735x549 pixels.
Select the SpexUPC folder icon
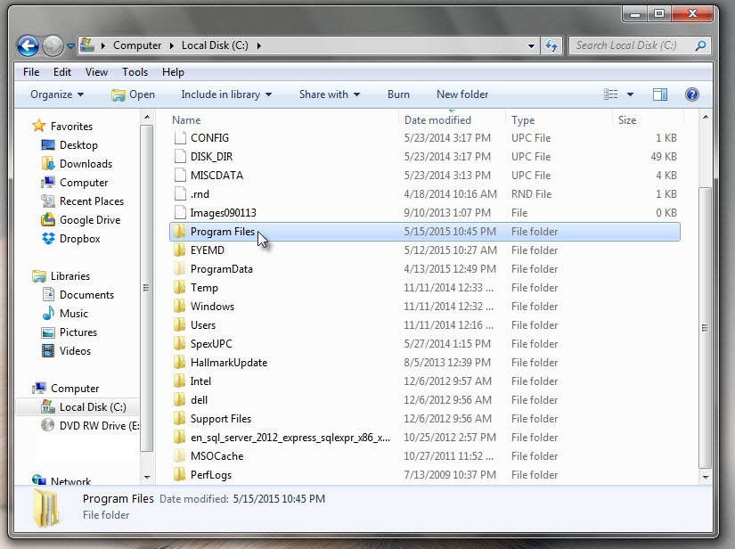[180, 344]
